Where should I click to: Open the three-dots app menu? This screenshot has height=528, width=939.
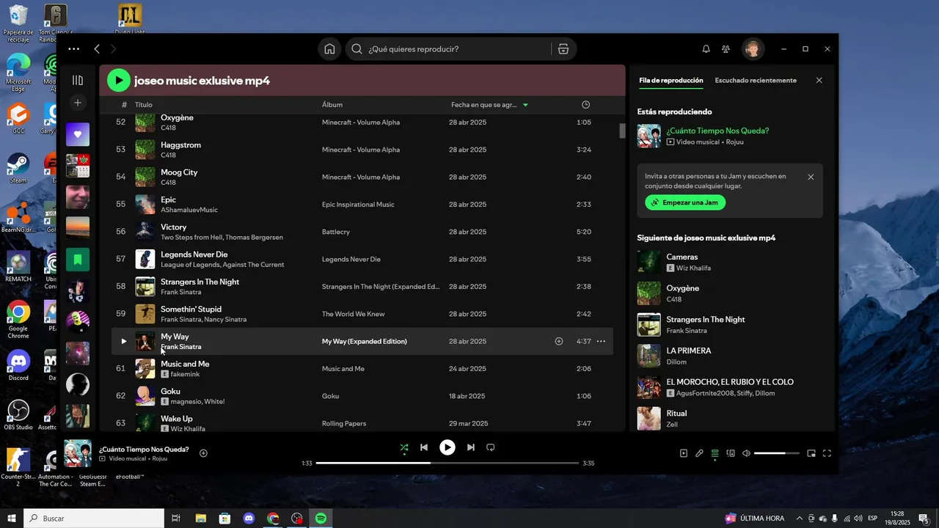pyautogui.click(x=74, y=49)
